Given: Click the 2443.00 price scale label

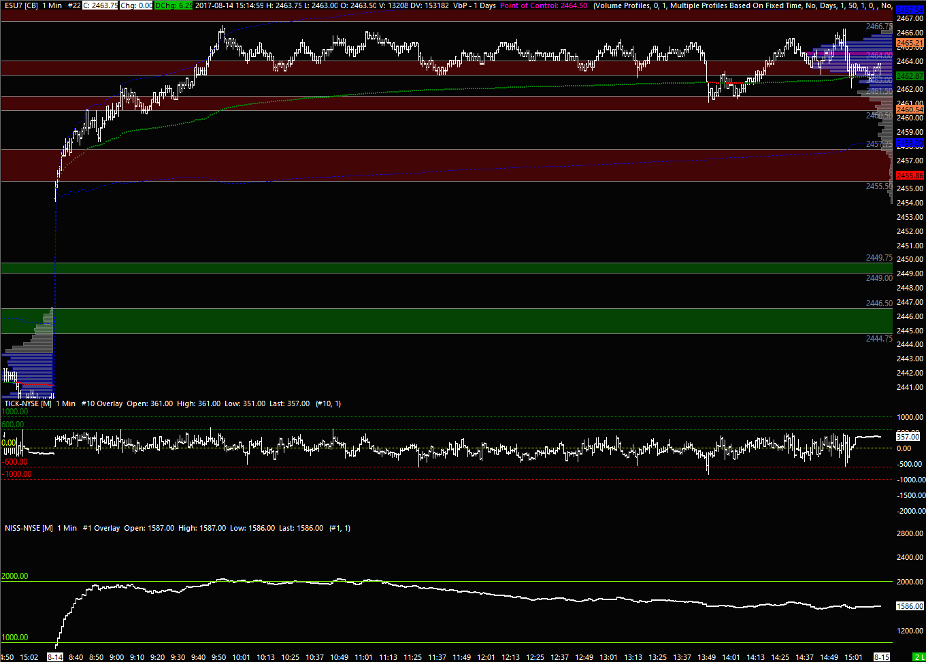Looking at the screenshot, I should click(910, 359).
